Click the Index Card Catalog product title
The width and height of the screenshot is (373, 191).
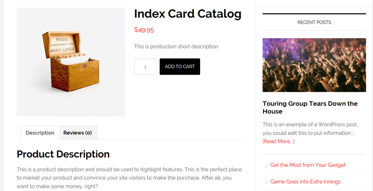(x=187, y=14)
